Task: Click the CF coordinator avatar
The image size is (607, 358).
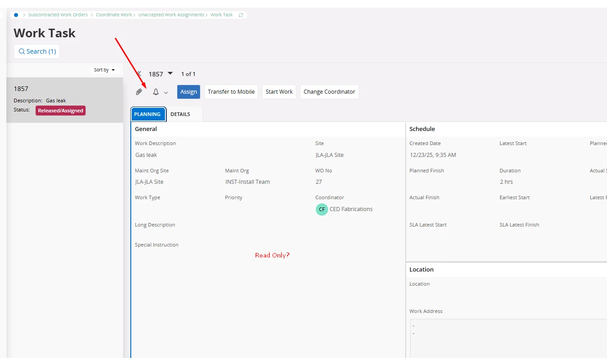Action: coord(322,209)
